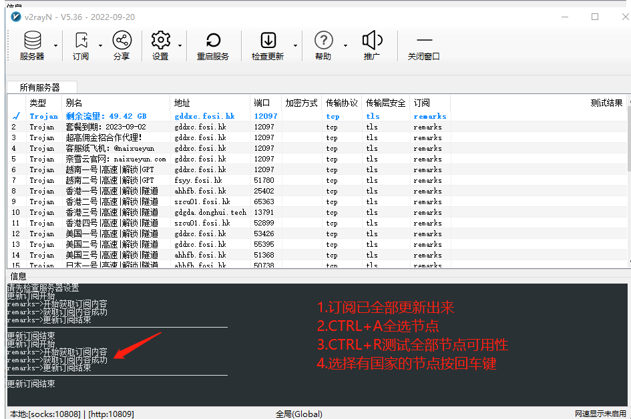Select the 越南二号|高速|解锁|GPT server alias
Viewport: 631px width, 419px height.
click(110, 180)
